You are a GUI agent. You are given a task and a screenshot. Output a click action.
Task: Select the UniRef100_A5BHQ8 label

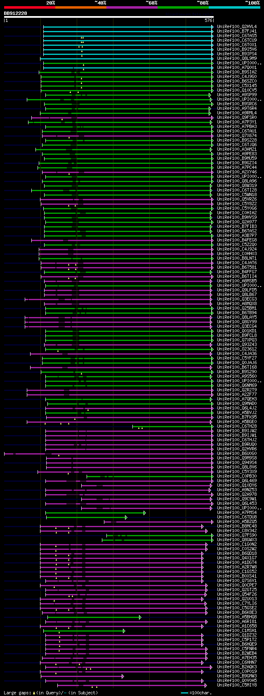(237, 617)
